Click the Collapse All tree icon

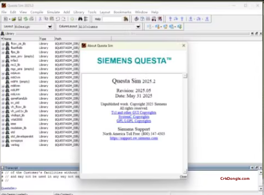[86, 19]
